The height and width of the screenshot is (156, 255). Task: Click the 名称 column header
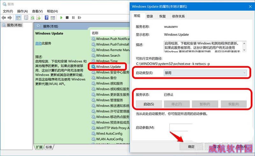point(95,33)
